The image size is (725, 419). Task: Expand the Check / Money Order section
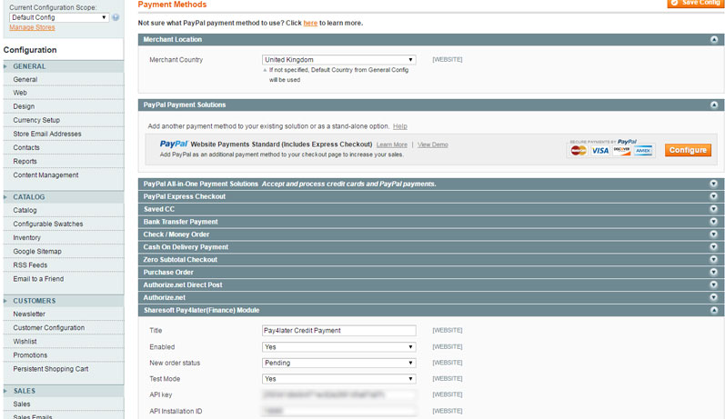click(714, 234)
